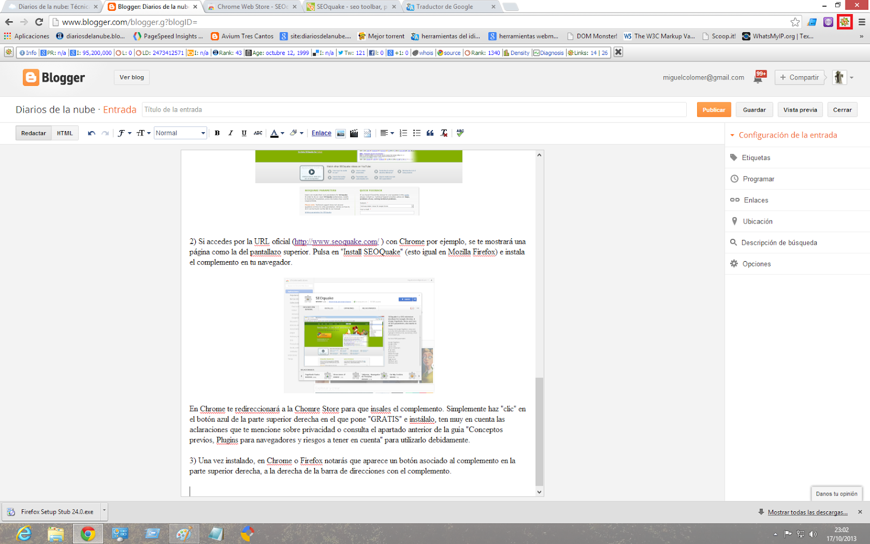Open the text highlight color picker

(296, 133)
